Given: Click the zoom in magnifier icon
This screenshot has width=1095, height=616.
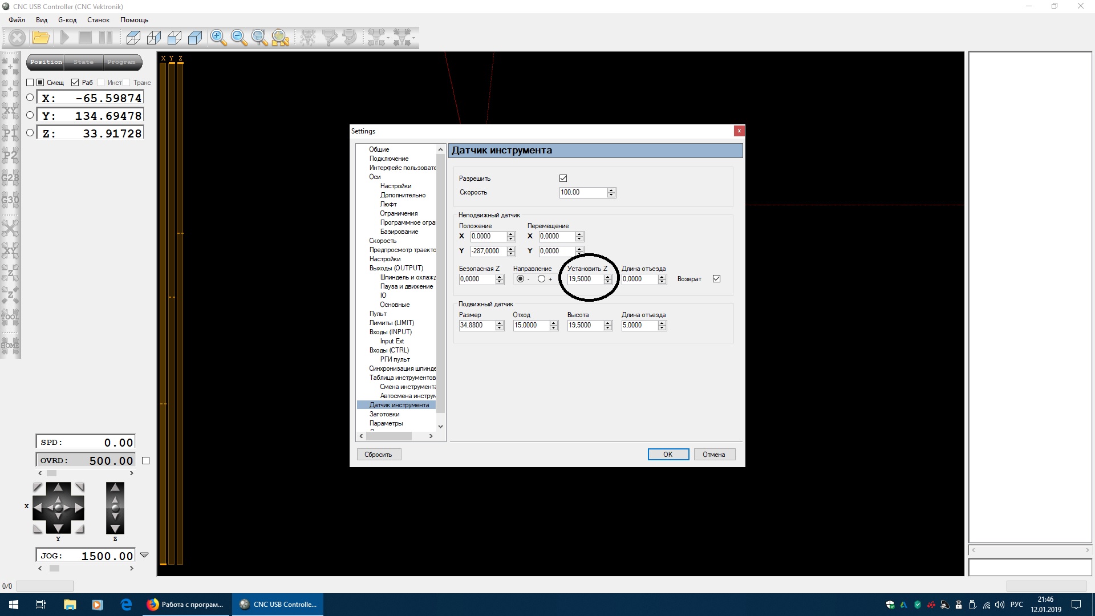Looking at the screenshot, I should (x=218, y=38).
